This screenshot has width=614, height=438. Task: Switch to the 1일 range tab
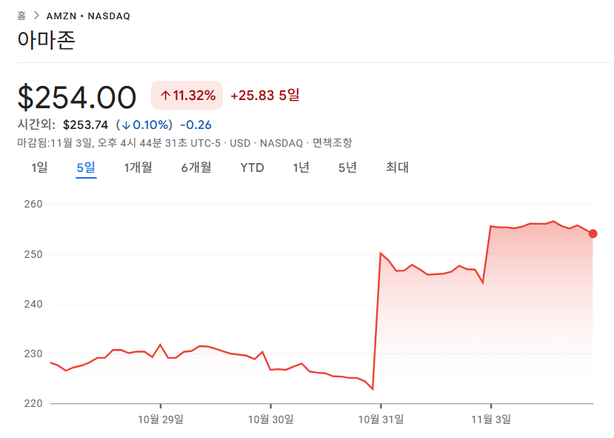pyautogui.click(x=39, y=167)
